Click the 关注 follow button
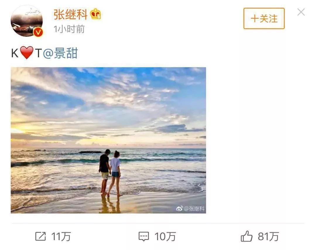 click(x=264, y=18)
